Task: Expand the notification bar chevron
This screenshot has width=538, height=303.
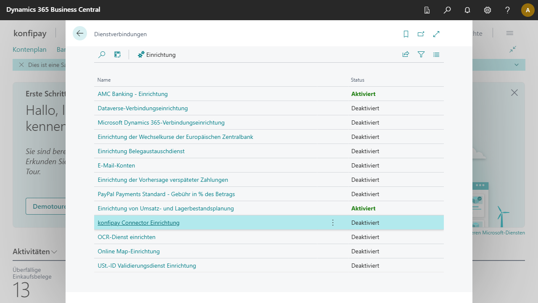Action: pyautogui.click(x=517, y=65)
